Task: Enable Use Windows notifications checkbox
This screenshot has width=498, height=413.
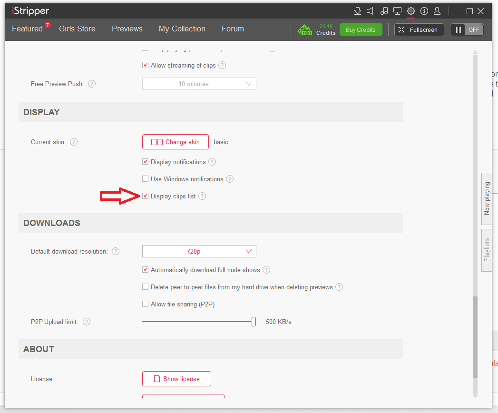Action: tap(146, 179)
